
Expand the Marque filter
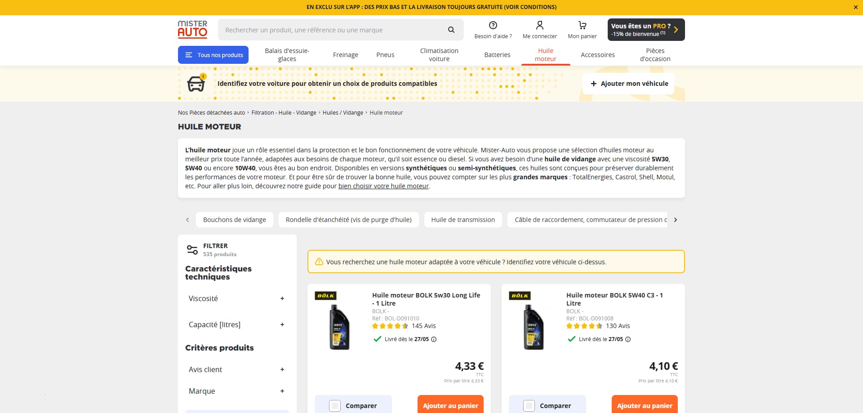[x=237, y=391]
